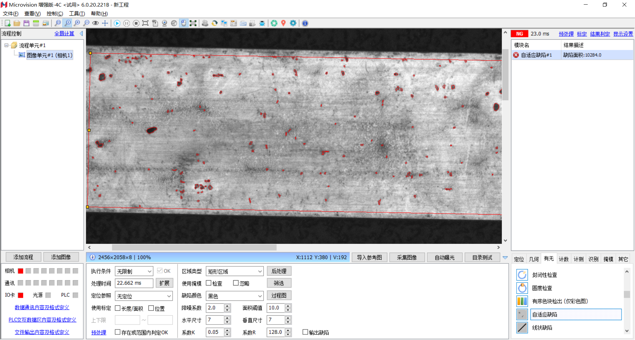Click the zoom-to-fit magnifier icon
This screenshot has width=635, height=340.
click(x=58, y=23)
